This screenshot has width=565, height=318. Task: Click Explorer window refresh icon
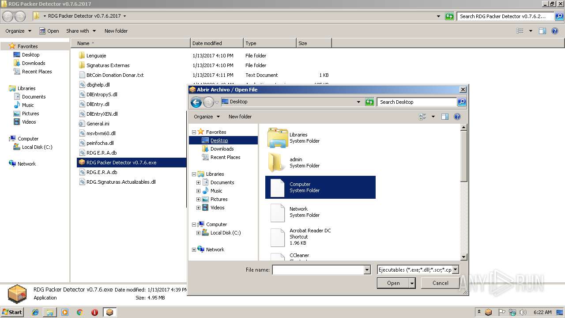[449, 16]
